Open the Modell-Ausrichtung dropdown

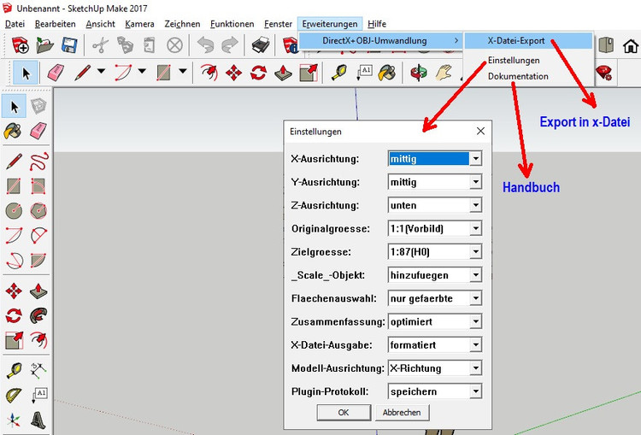click(x=475, y=368)
